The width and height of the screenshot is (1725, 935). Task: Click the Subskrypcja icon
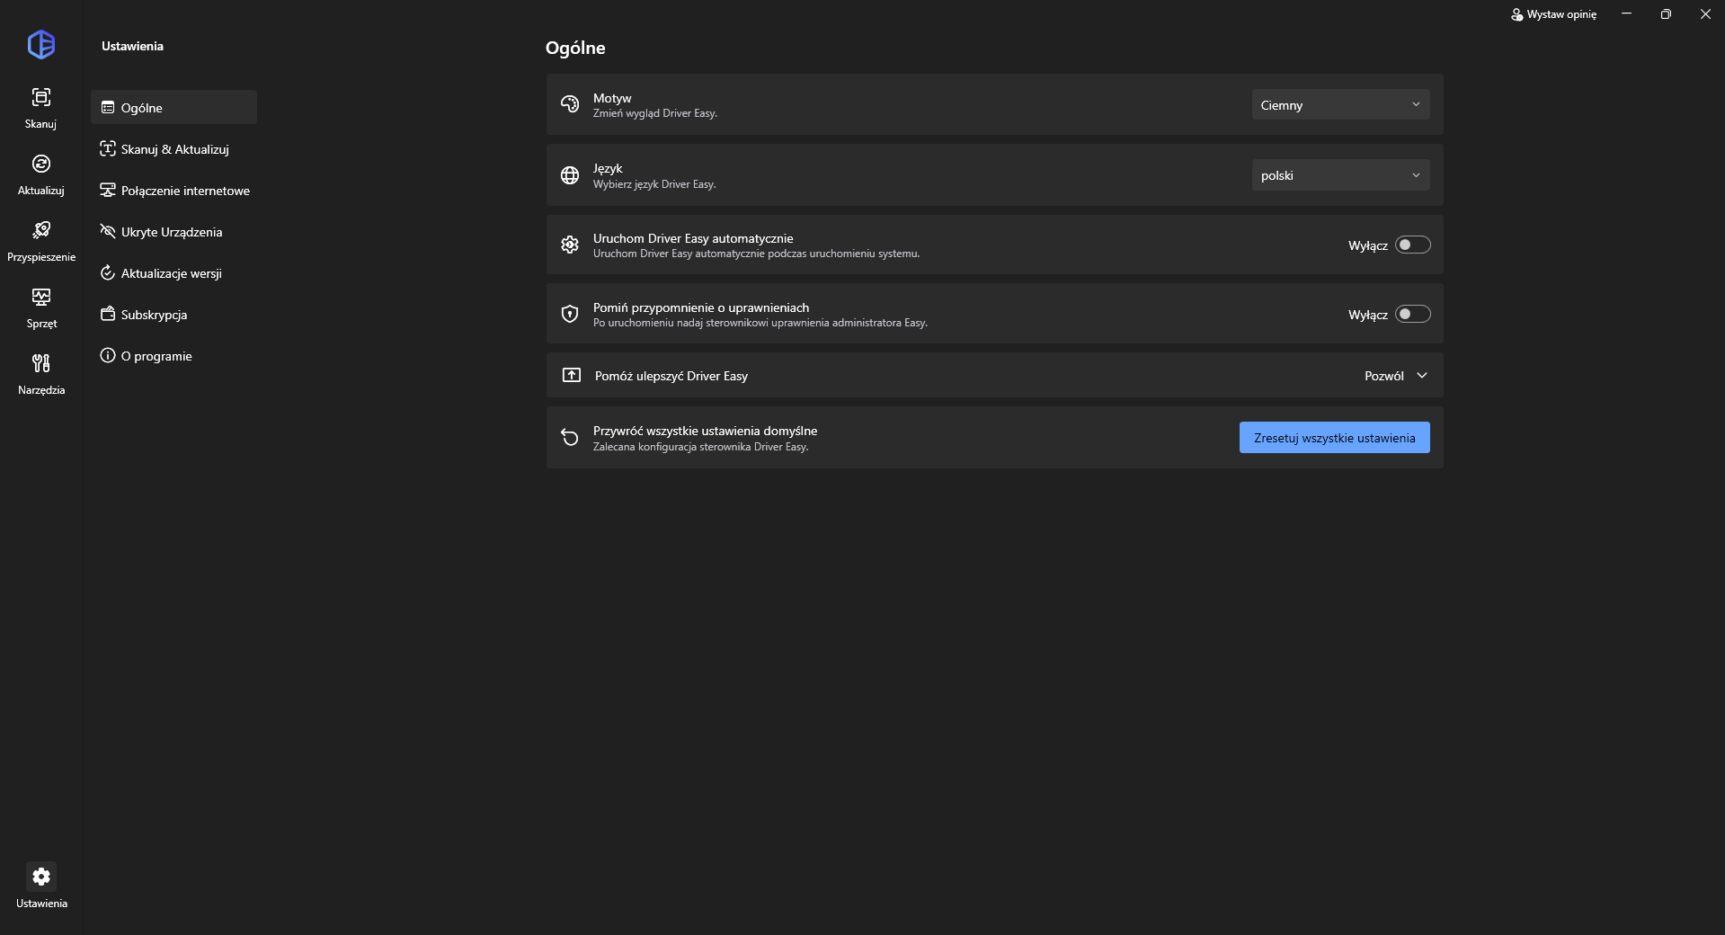point(108,314)
